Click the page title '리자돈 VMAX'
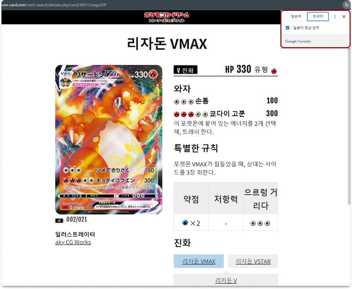This screenshot has width=352, height=289. 167,44
